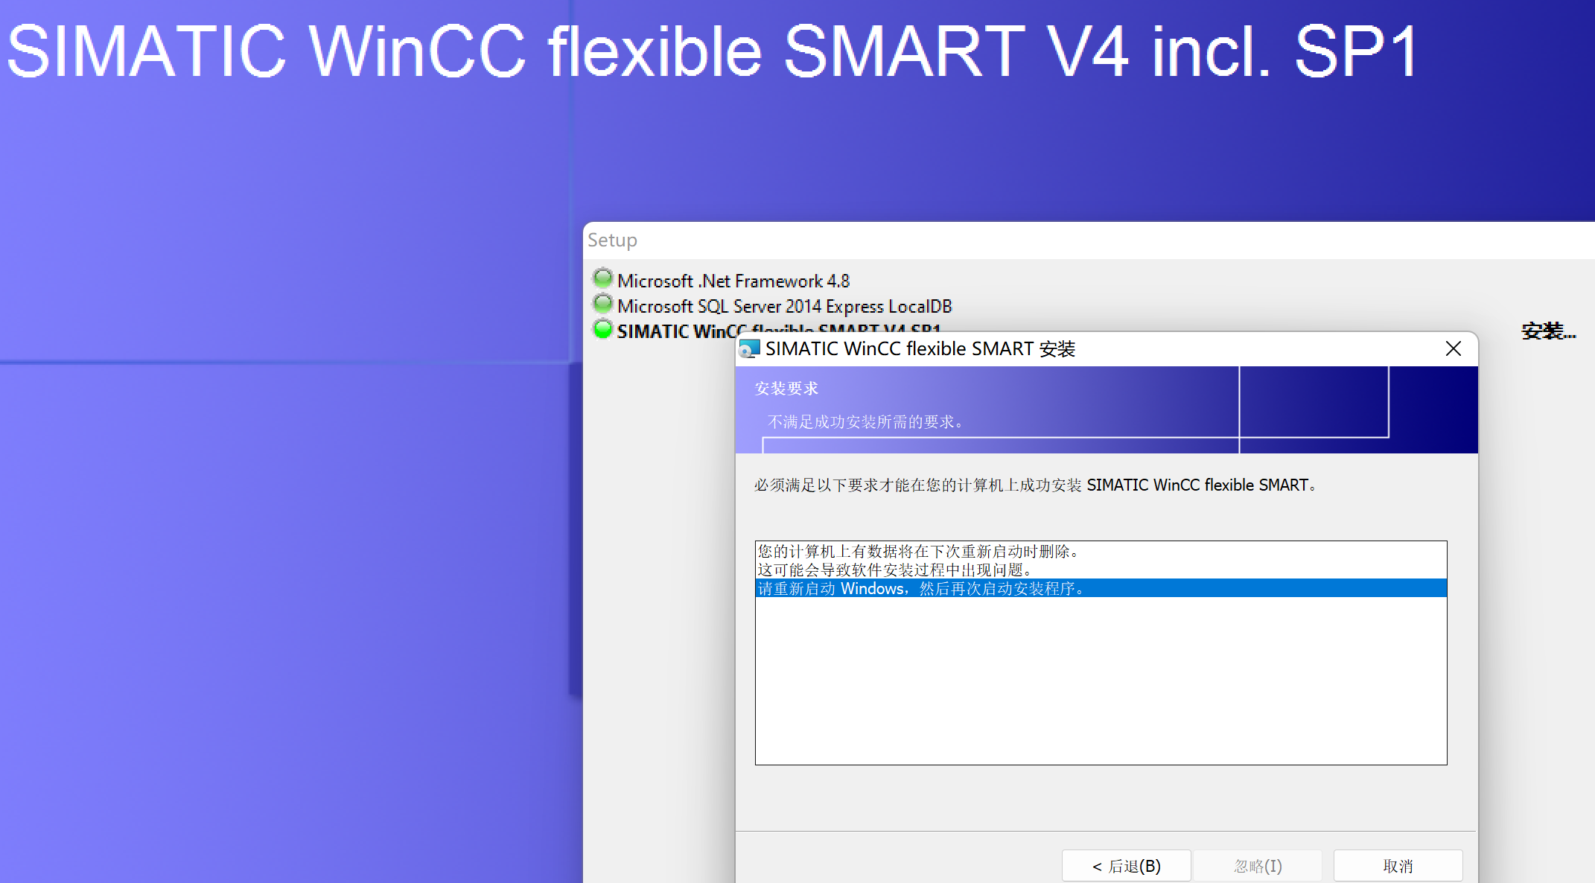Select the list row 这可能会导致软件安装过程中出现问题
The image size is (1595, 883).
click(894, 570)
